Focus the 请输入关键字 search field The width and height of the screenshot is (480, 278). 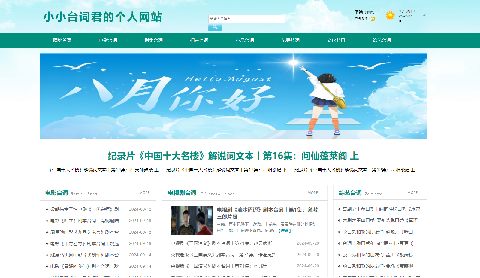[x=246, y=19]
